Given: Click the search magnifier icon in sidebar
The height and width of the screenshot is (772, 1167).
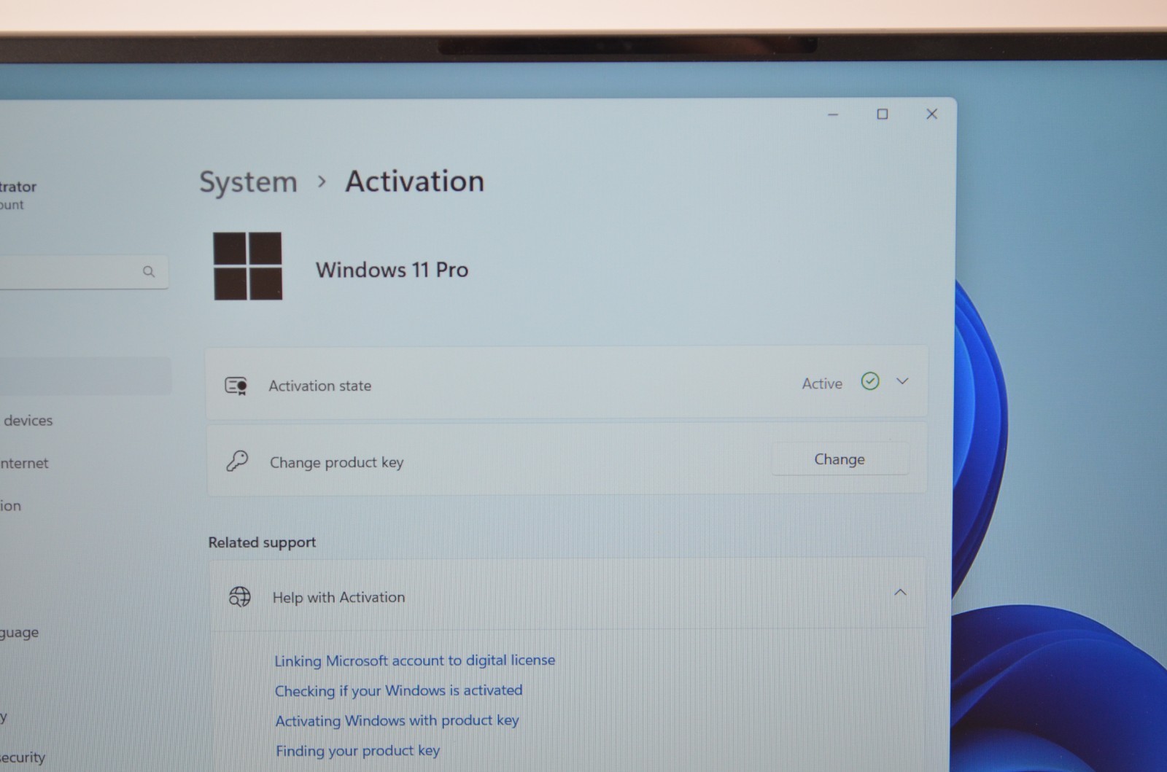Looking at the screenshot, I should tap(149, 272).
